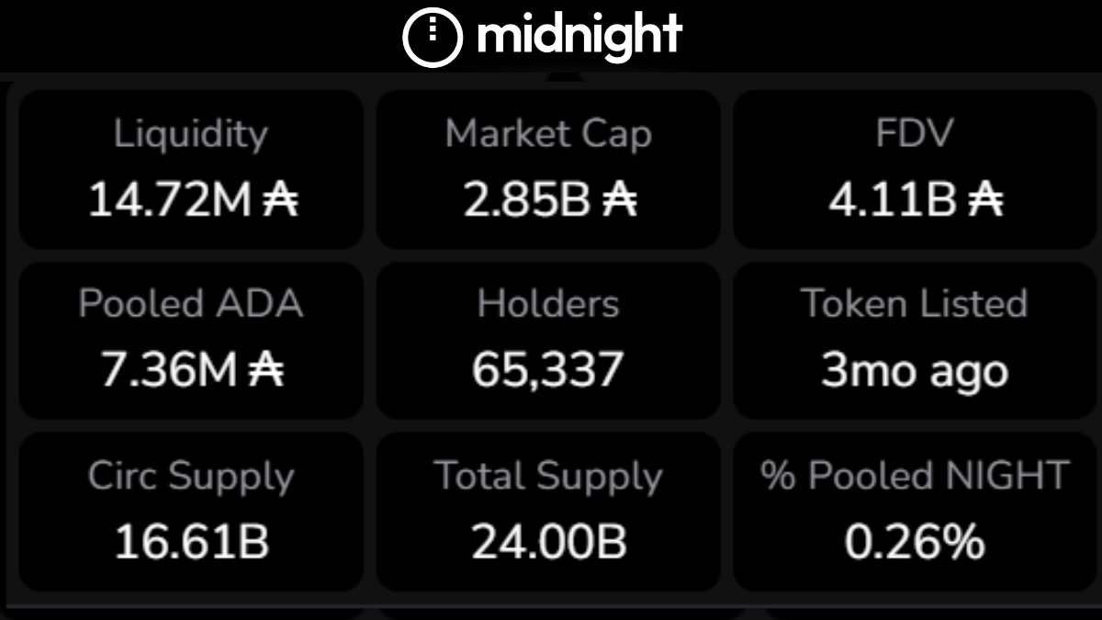This screenshot has width=1102, height=620.
Task: Click the 16.61B circulating supply value
Action: (x=192, y=543)
